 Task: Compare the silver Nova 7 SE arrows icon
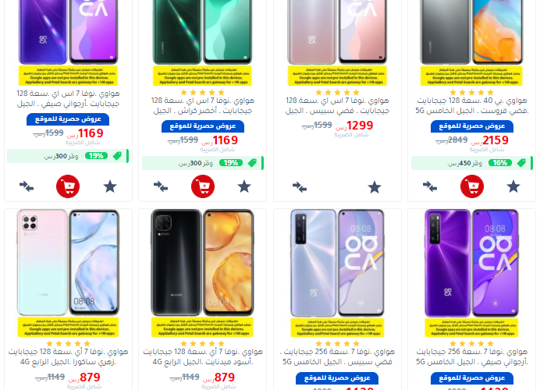click(300, 187)
